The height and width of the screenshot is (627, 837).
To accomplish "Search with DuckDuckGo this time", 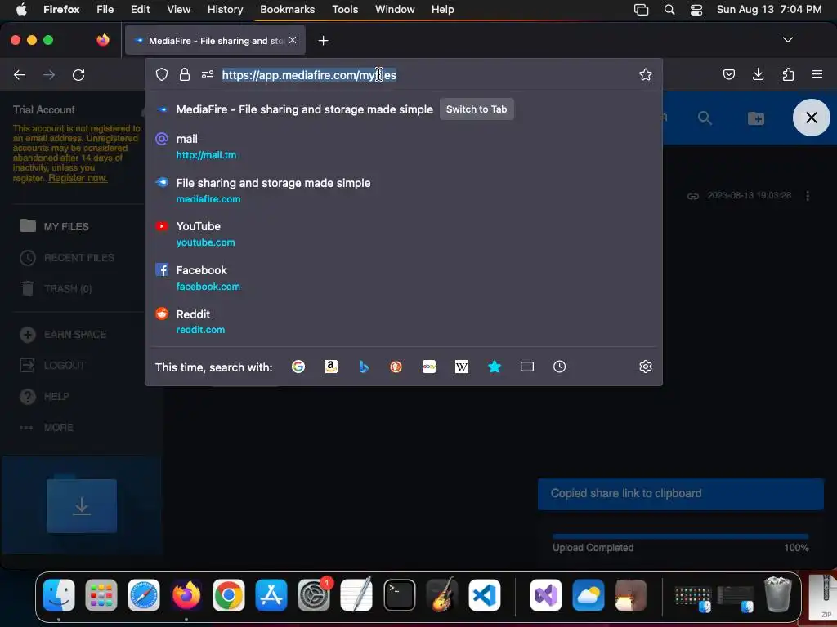I will pyautogui.click(x=396, y=367).
